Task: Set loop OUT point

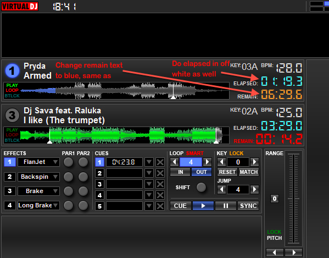Action: (x=202, y=172)
